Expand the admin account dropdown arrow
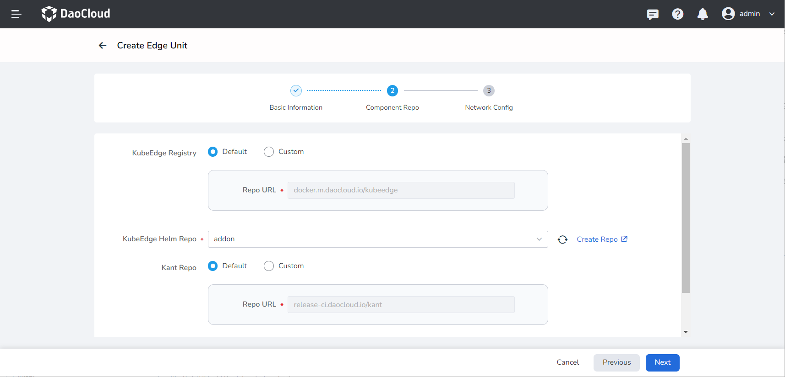 click(772, 14)
